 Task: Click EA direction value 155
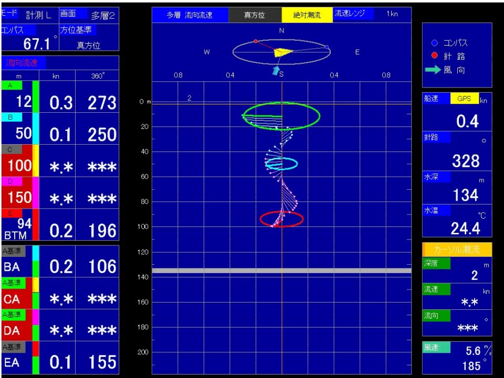click(x=102, y=362)
